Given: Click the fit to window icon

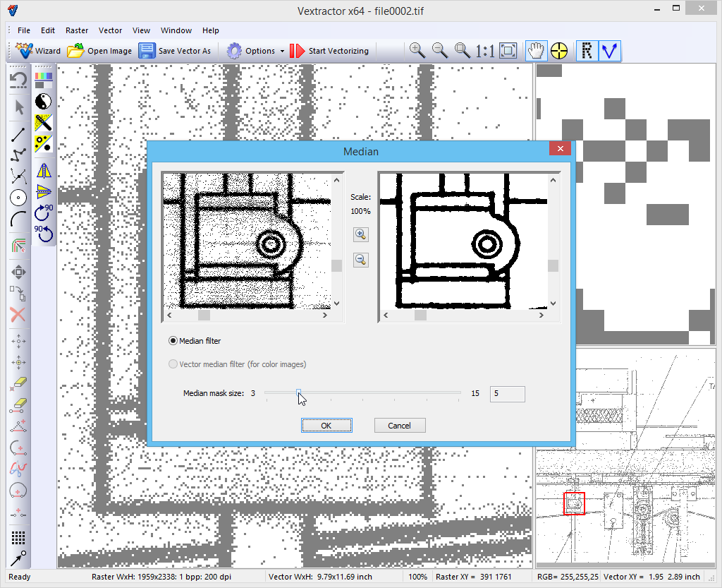Looking at the screenshot, I should coord(508,51).
